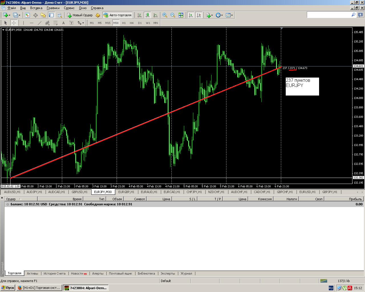
Task: Click the connection status '137/1 kb'
Action: coord(344,281)
